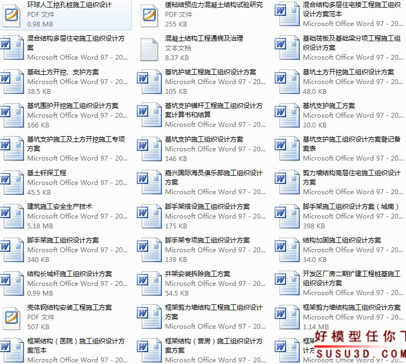Click the 255 KB size text
Screen dimensions: 406x364
[176, 24]
